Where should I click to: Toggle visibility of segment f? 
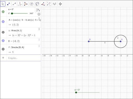pos(3,49)
